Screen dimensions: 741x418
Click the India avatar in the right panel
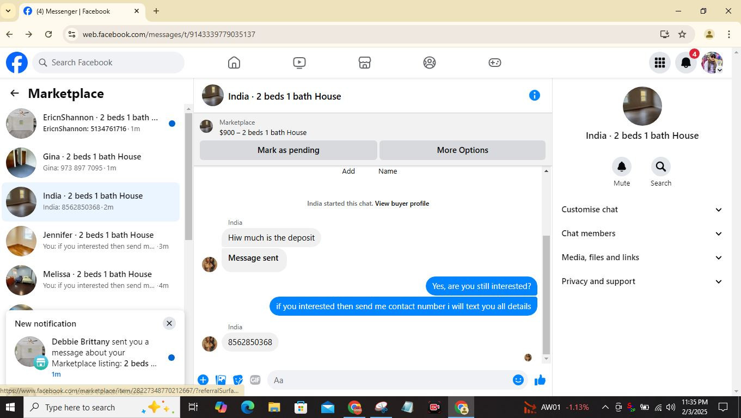[x=642, y=106]
